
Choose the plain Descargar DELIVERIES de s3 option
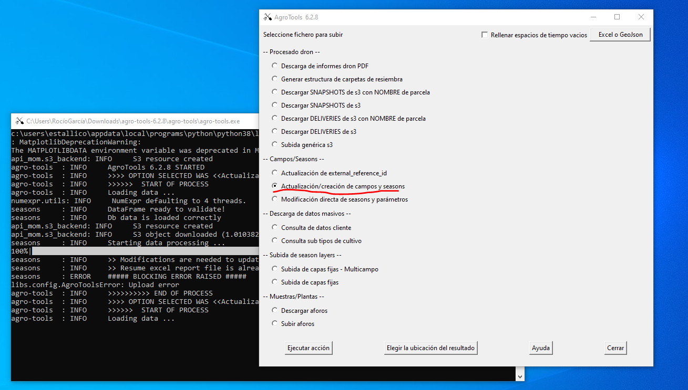point(274,131)
